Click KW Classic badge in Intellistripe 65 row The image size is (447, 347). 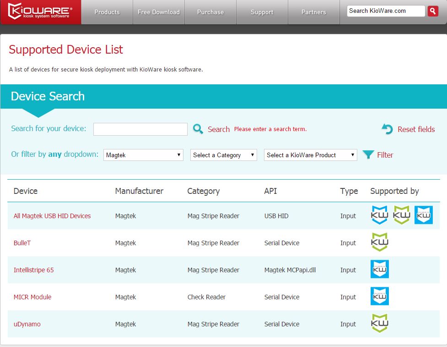379,269
